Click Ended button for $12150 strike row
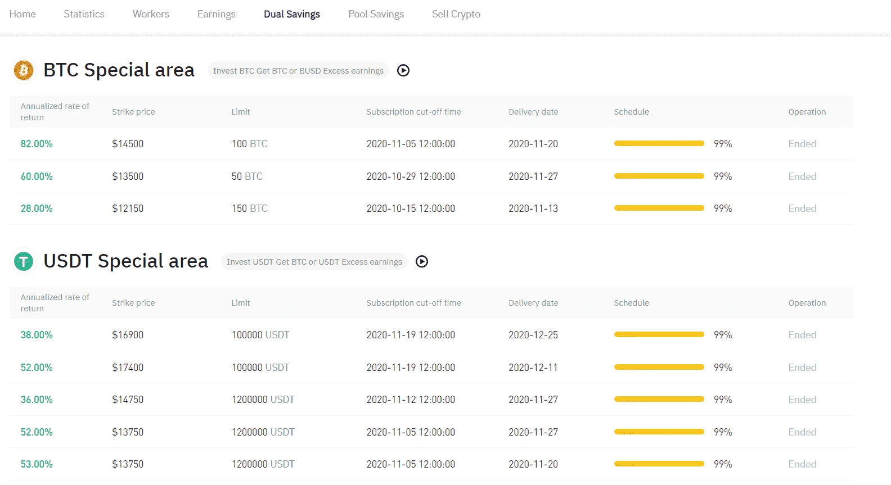The width and height of the screenshot is (891, 485). point(802,208)
